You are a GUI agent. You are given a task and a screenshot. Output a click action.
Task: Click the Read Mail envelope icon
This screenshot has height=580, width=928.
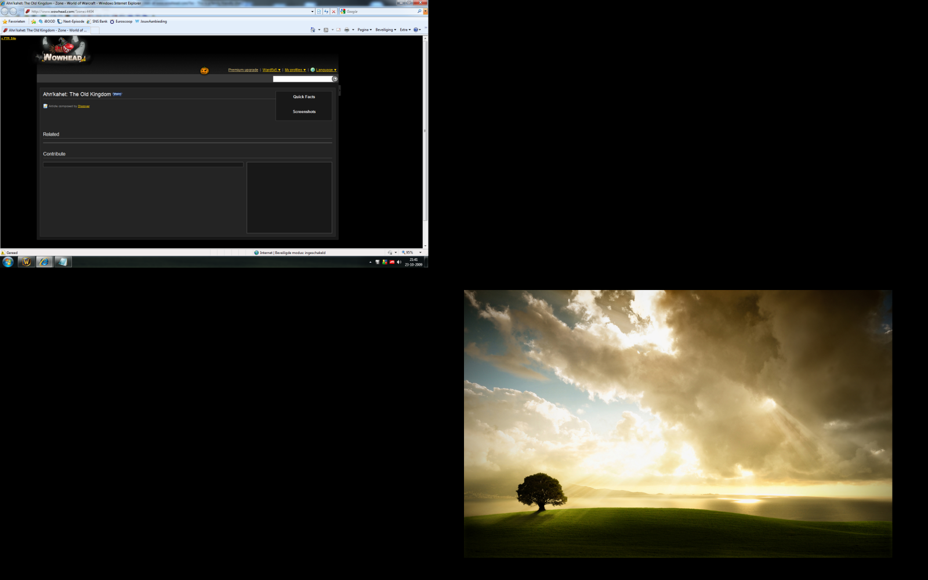click(x=339, y=30)
